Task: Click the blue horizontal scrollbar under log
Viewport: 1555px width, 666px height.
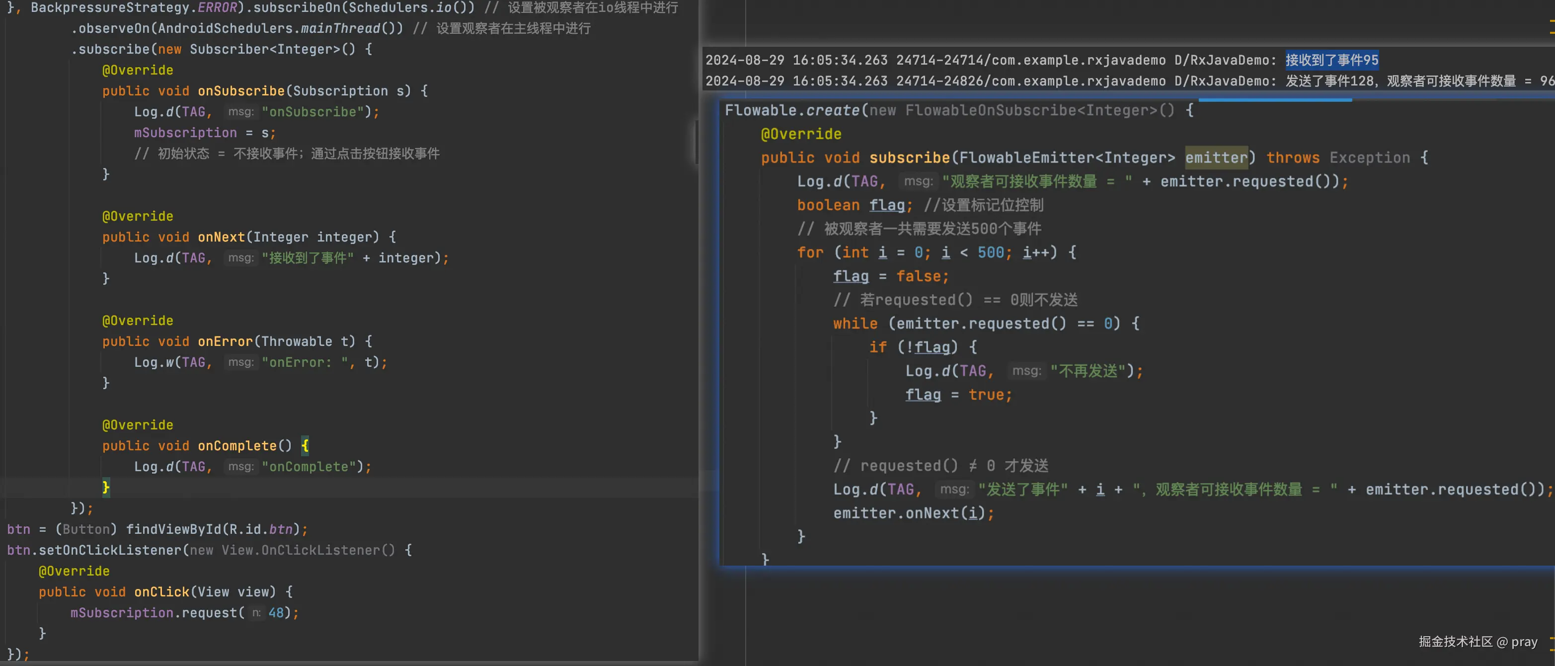Action: click(1274, 99)
